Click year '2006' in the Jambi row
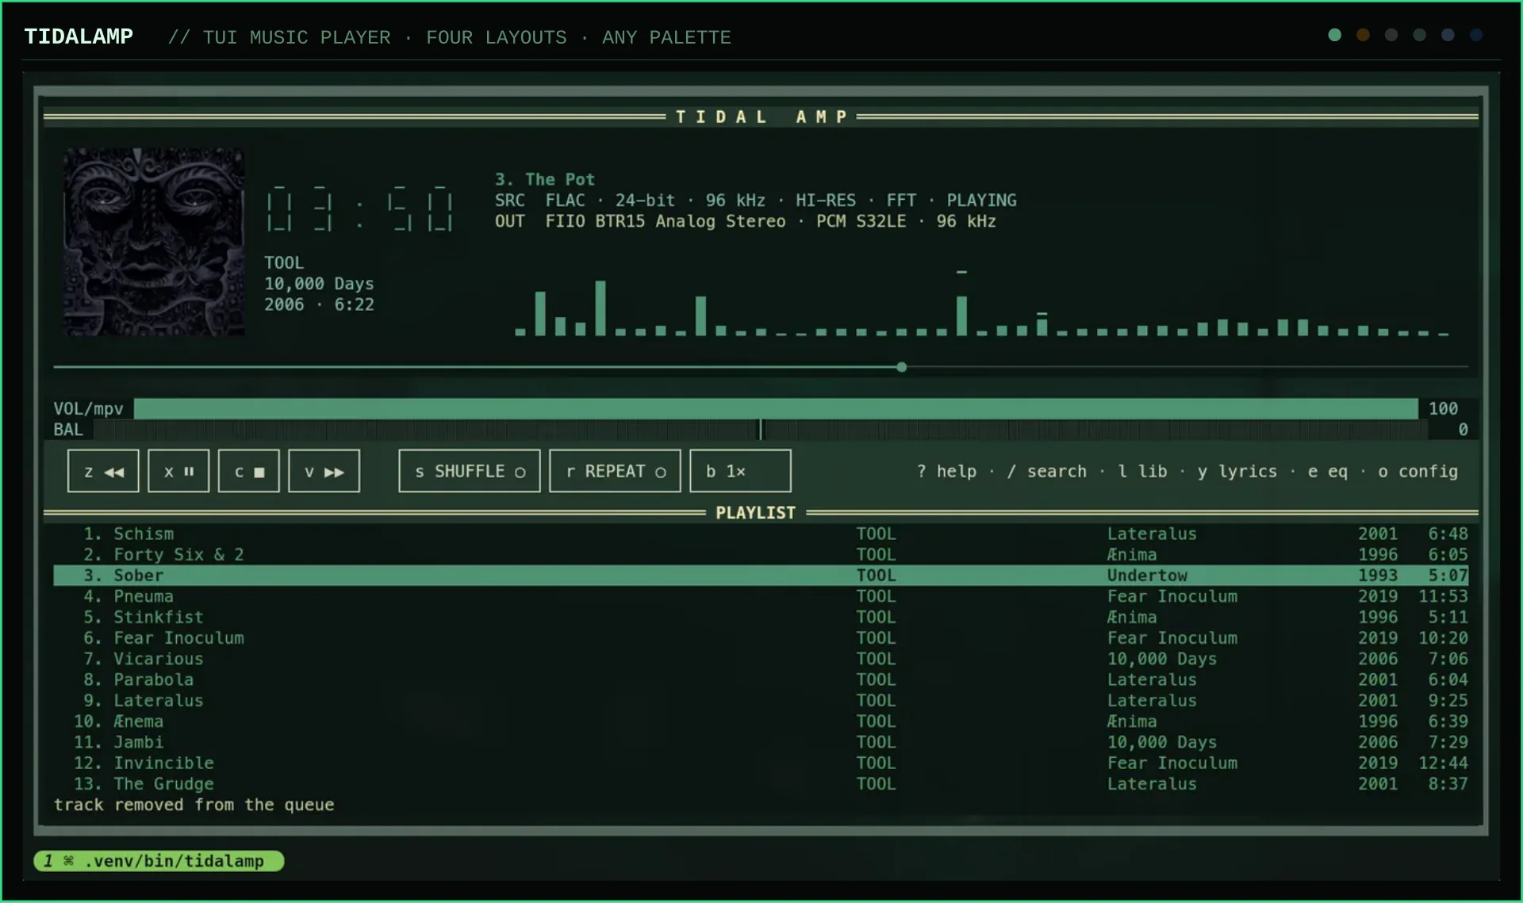This screenshot has height=903, width=1523. coord(1378,742)
